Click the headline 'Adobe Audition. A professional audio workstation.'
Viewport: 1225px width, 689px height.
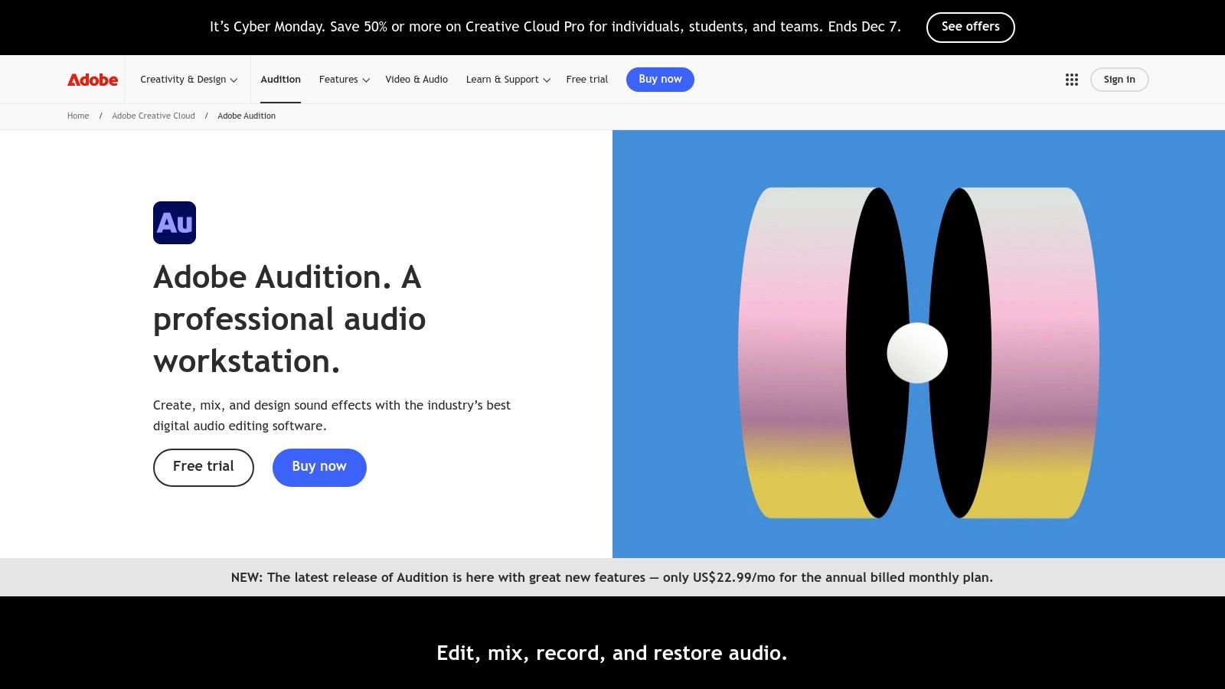click(289, 319)
